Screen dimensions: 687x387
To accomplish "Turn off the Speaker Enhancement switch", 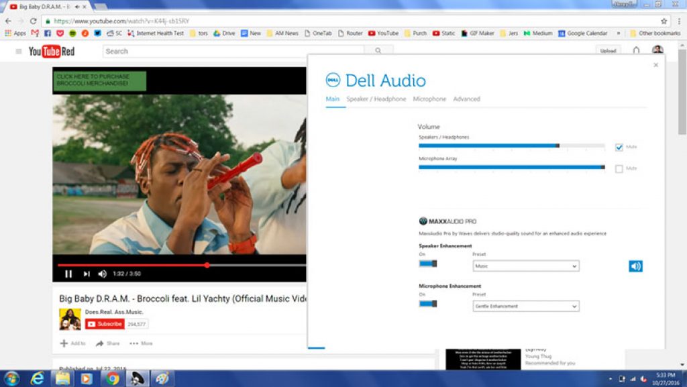I will [428, 264].
